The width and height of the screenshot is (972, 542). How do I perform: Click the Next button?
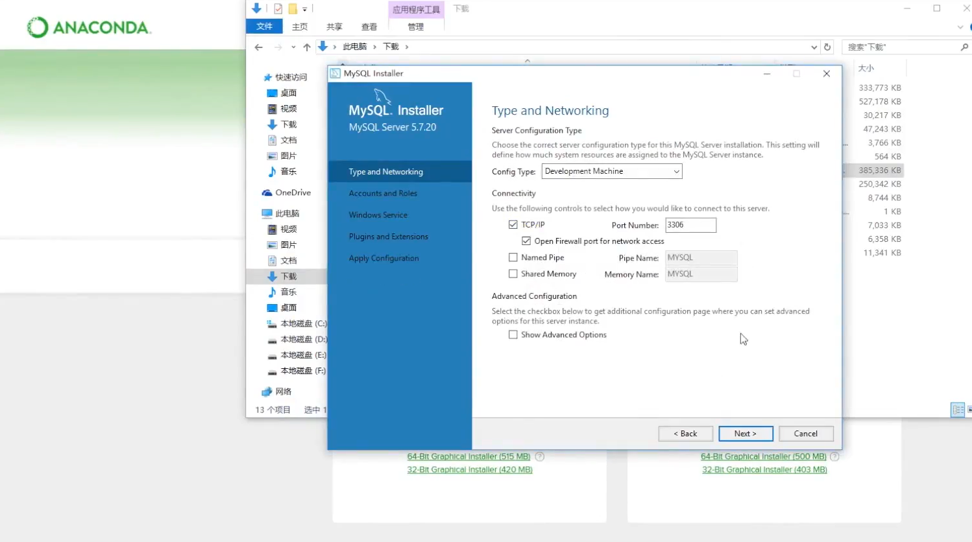746,434
